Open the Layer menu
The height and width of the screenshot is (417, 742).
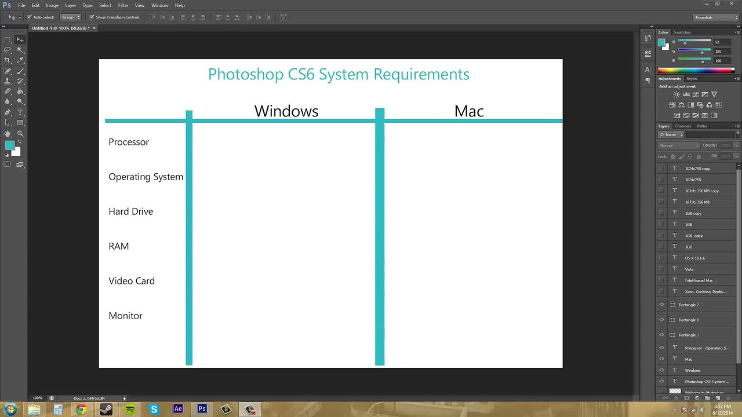[x=71, y=5]
